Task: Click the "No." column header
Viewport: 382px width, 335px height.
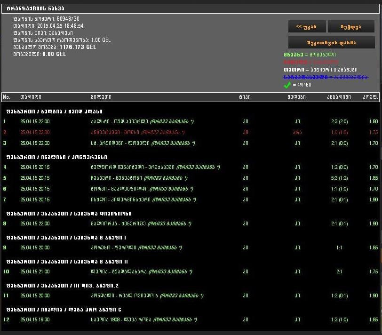Action: pos(7,97)
